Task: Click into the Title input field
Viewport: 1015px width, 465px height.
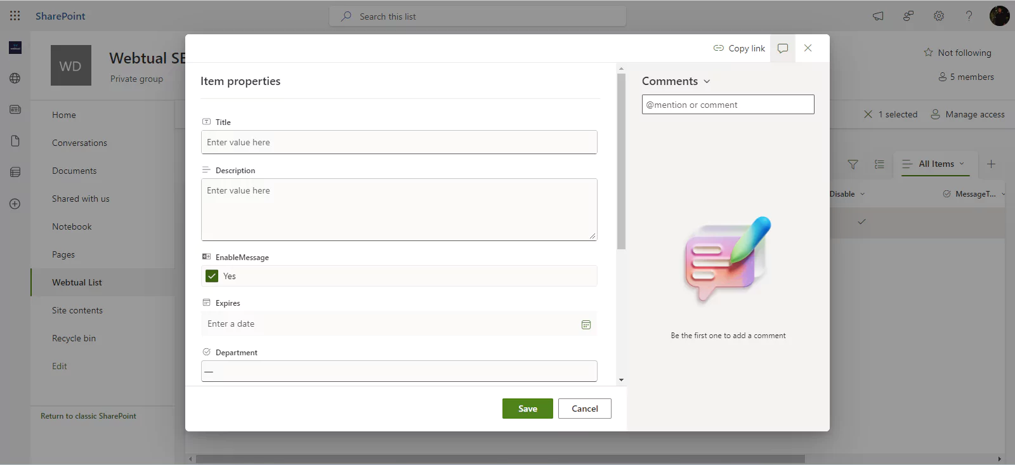Action: pos(399,142)
